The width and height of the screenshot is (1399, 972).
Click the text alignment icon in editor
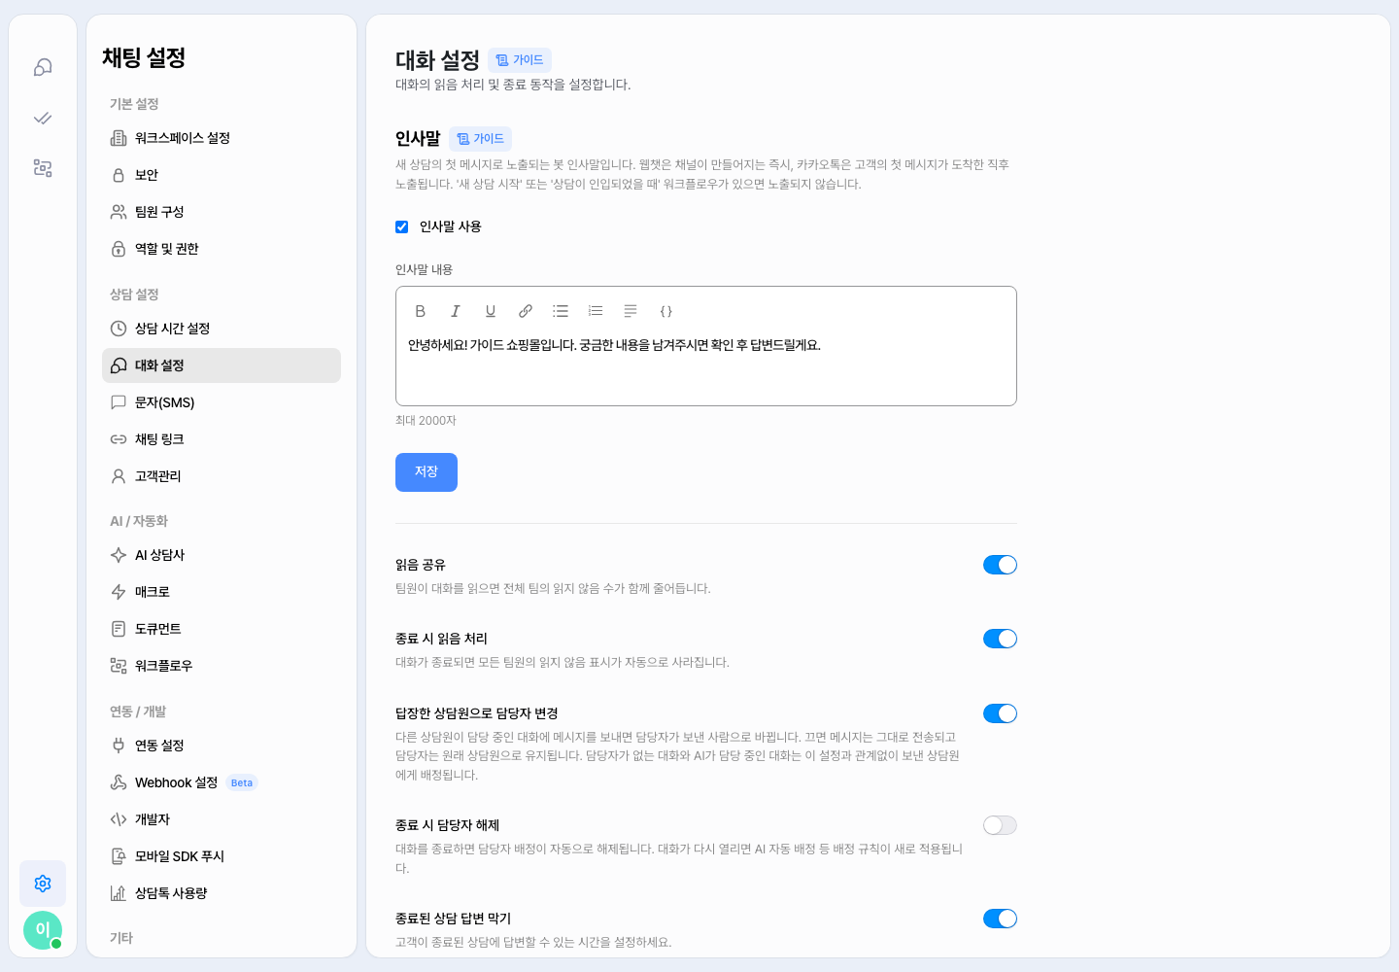tap(631, 311)
